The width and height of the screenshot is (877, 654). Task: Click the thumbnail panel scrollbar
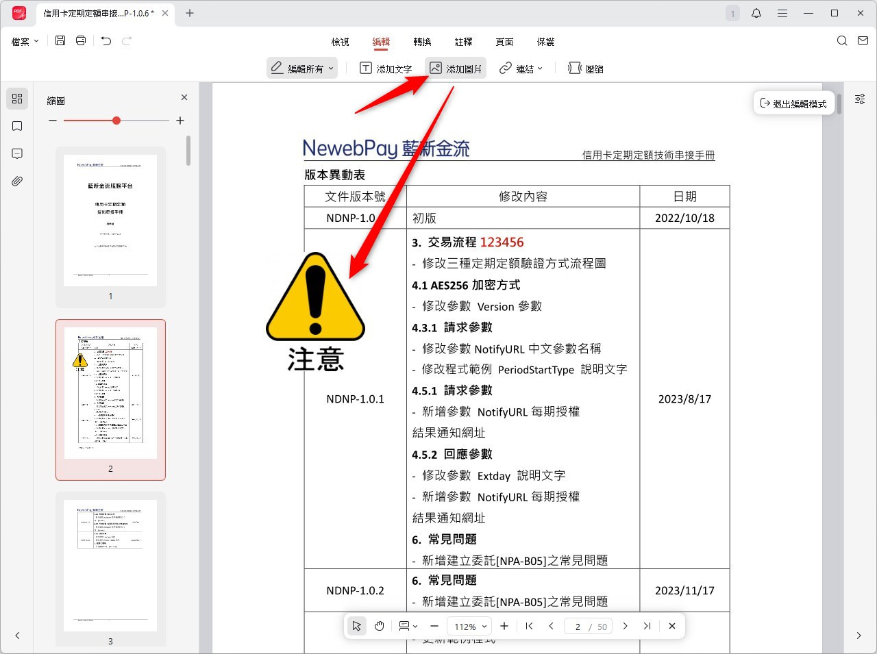[188, 151]
